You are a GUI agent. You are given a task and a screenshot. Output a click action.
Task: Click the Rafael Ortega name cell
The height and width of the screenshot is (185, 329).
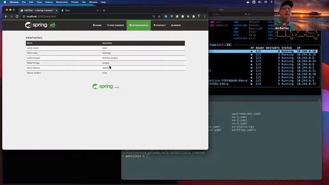pyautogui.click(x=33, y=63)
